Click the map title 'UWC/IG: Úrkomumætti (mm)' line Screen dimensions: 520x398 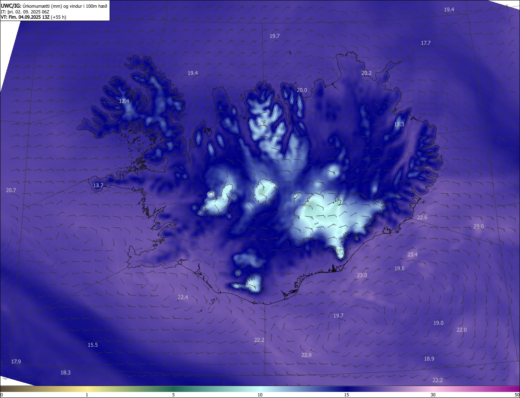[x=54, y=6]
